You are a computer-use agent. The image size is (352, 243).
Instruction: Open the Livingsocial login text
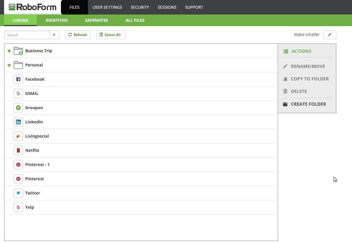click(x=37, y=136)
